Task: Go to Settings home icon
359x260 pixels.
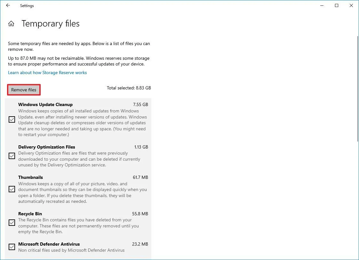Action: click(x=11, y=24)
